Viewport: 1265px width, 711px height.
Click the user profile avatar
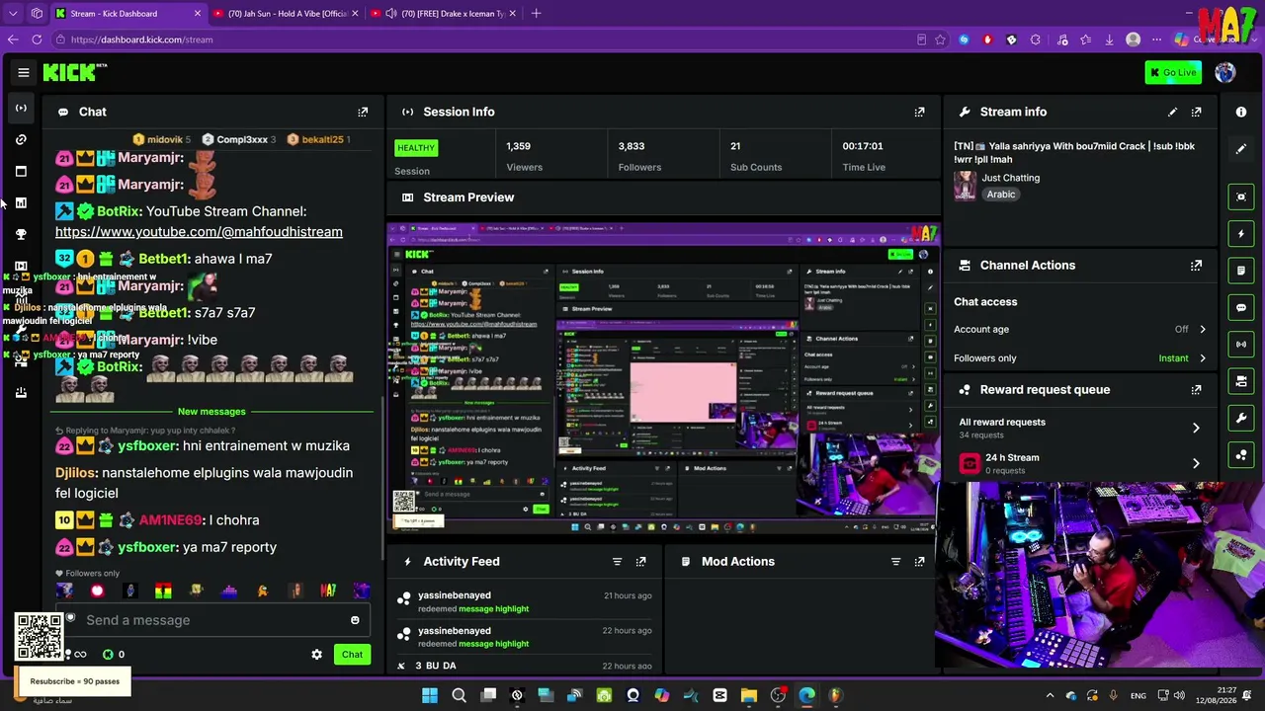pyautogui.click(x=1224, y=72)
